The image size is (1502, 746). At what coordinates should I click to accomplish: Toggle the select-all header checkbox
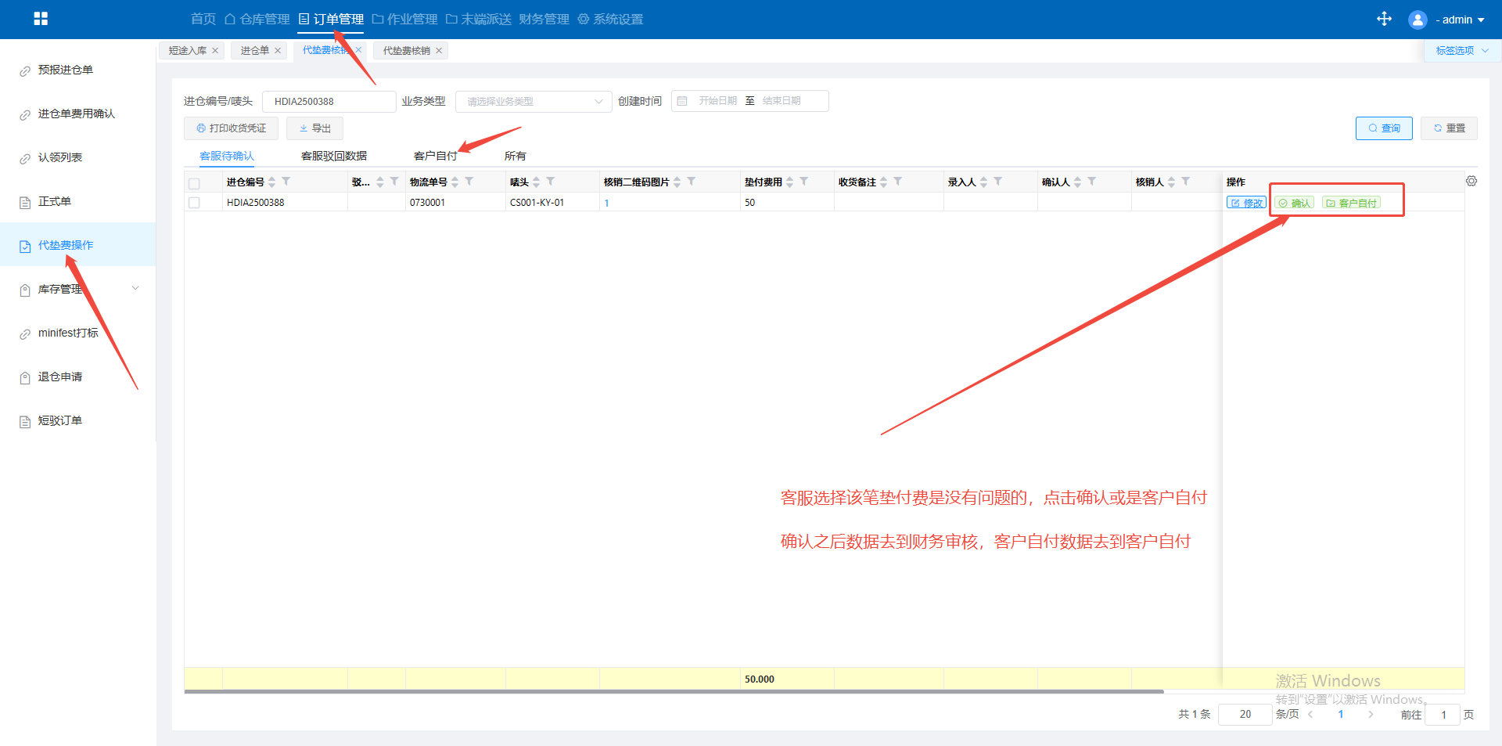194,183
